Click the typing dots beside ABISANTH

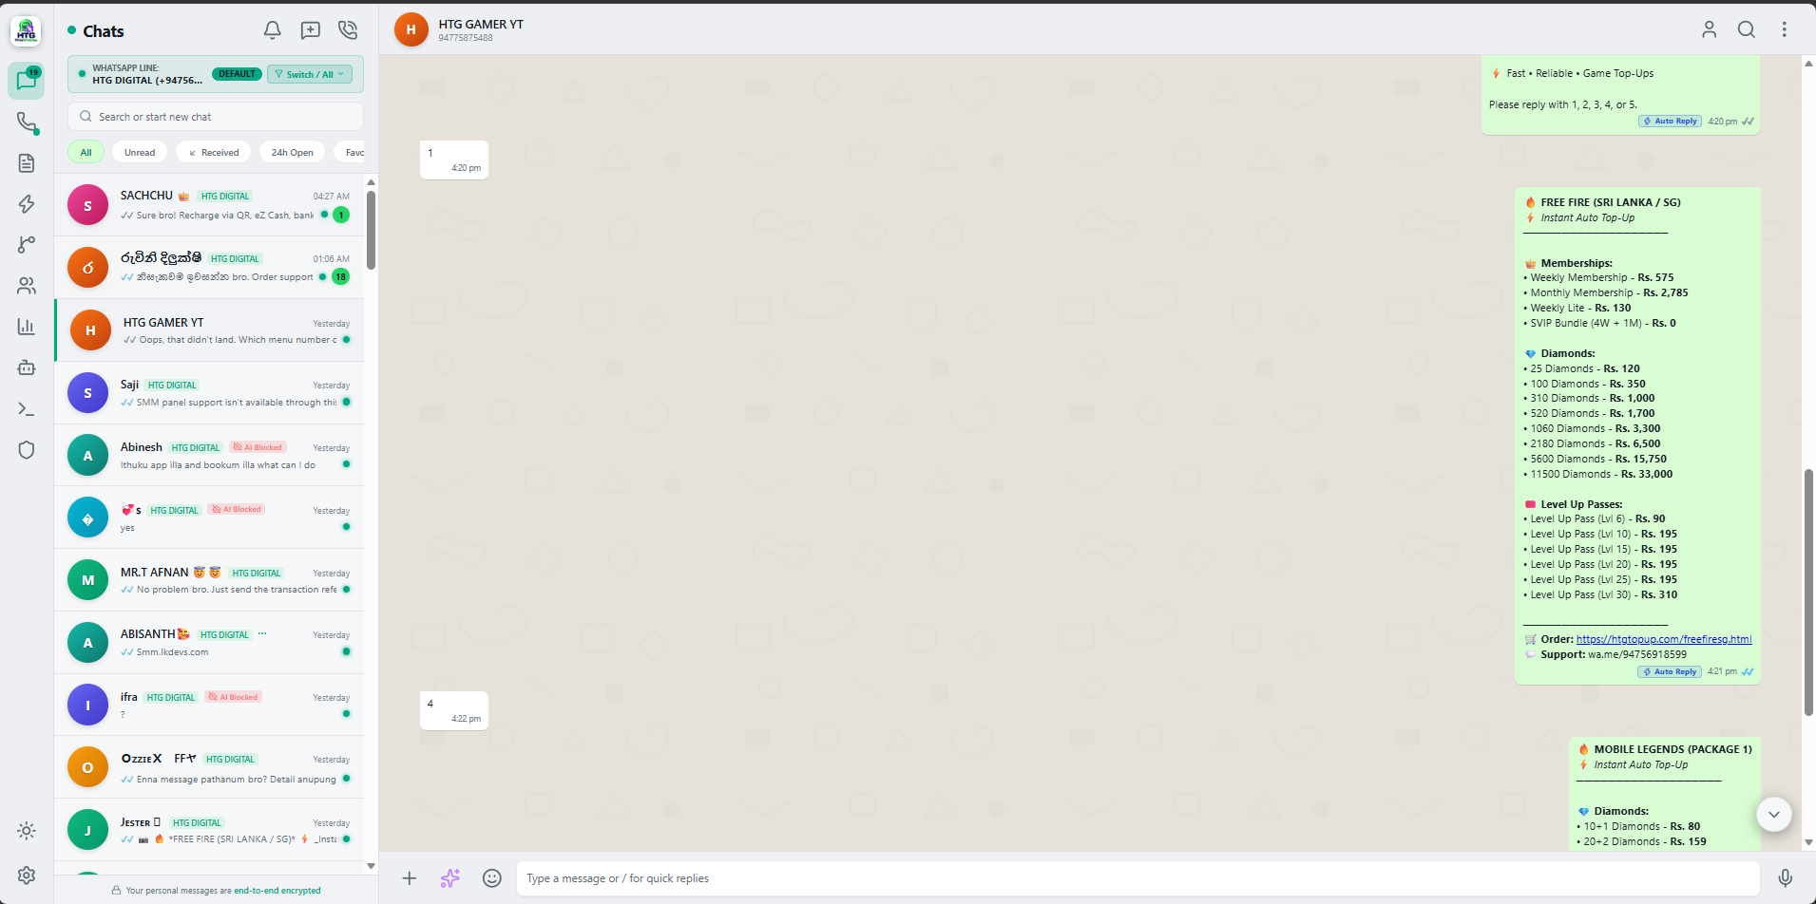pyautogui.click(x=262, y=633)
